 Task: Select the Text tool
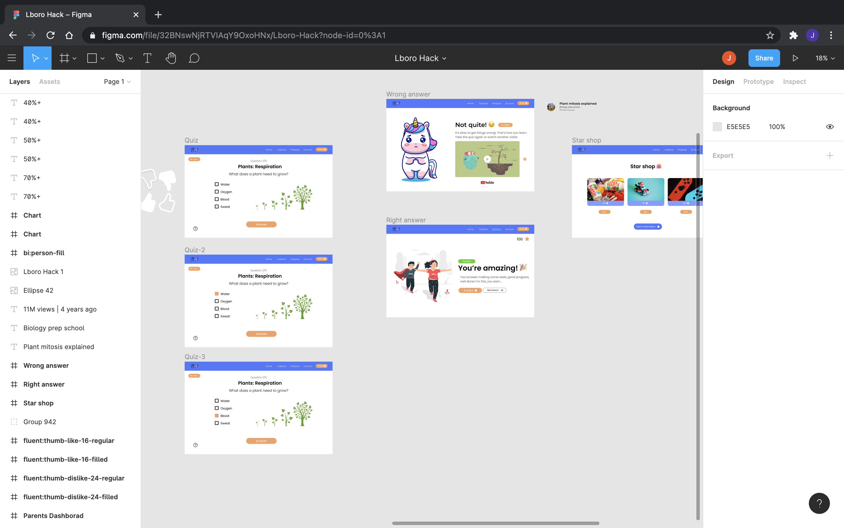[x=147, y=58]
